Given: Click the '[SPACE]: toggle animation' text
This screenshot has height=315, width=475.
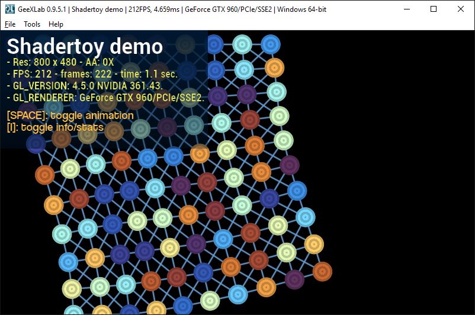Looking at the screenshot, I should 70,115.
